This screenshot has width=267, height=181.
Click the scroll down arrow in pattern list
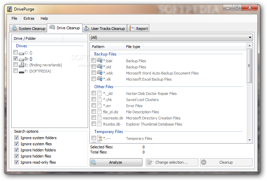(x=250, y=140)
